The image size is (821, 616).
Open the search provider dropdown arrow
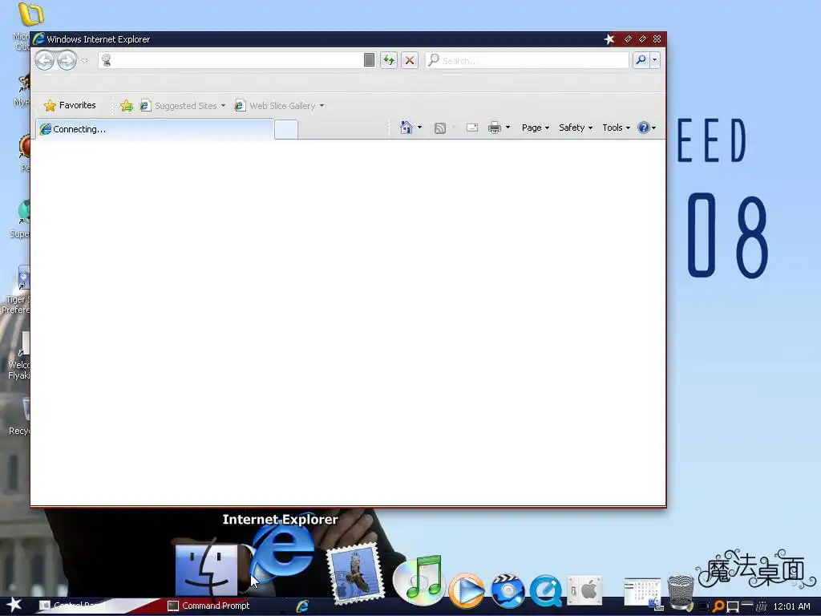tap(654, 60)
